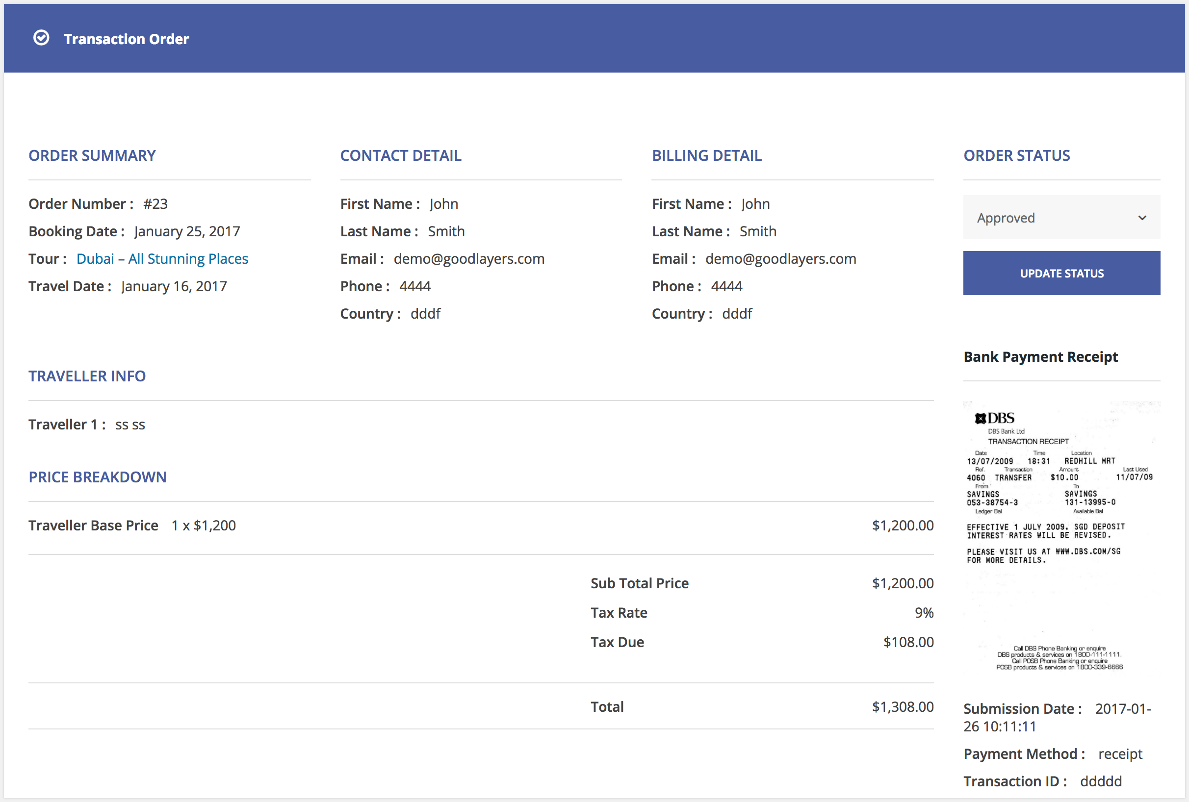The image size is (1189, 802).
Task: Click the Bank Payment Receipt heading
Action: point(1040,356)
